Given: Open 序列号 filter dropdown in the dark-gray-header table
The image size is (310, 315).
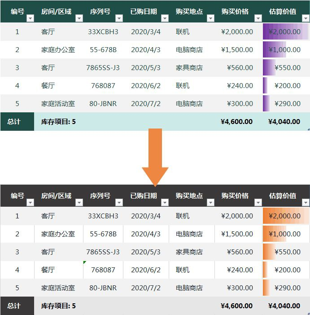Looking at the screenshot, I should point(119,203).
